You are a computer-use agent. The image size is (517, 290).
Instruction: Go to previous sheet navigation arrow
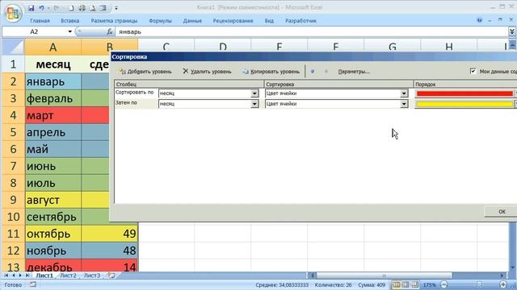pos(13,275)
